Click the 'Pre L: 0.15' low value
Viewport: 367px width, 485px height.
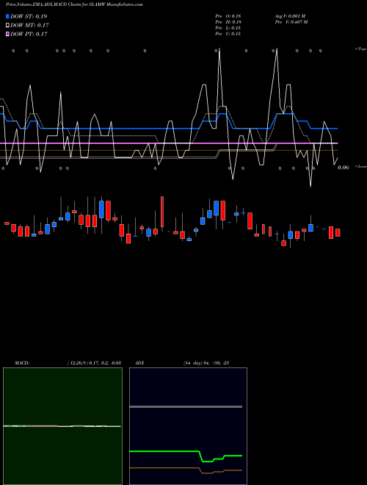(228, 28)
